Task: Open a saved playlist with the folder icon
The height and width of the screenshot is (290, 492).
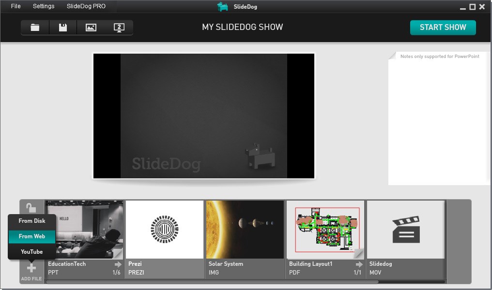Action: pos(35,28)
